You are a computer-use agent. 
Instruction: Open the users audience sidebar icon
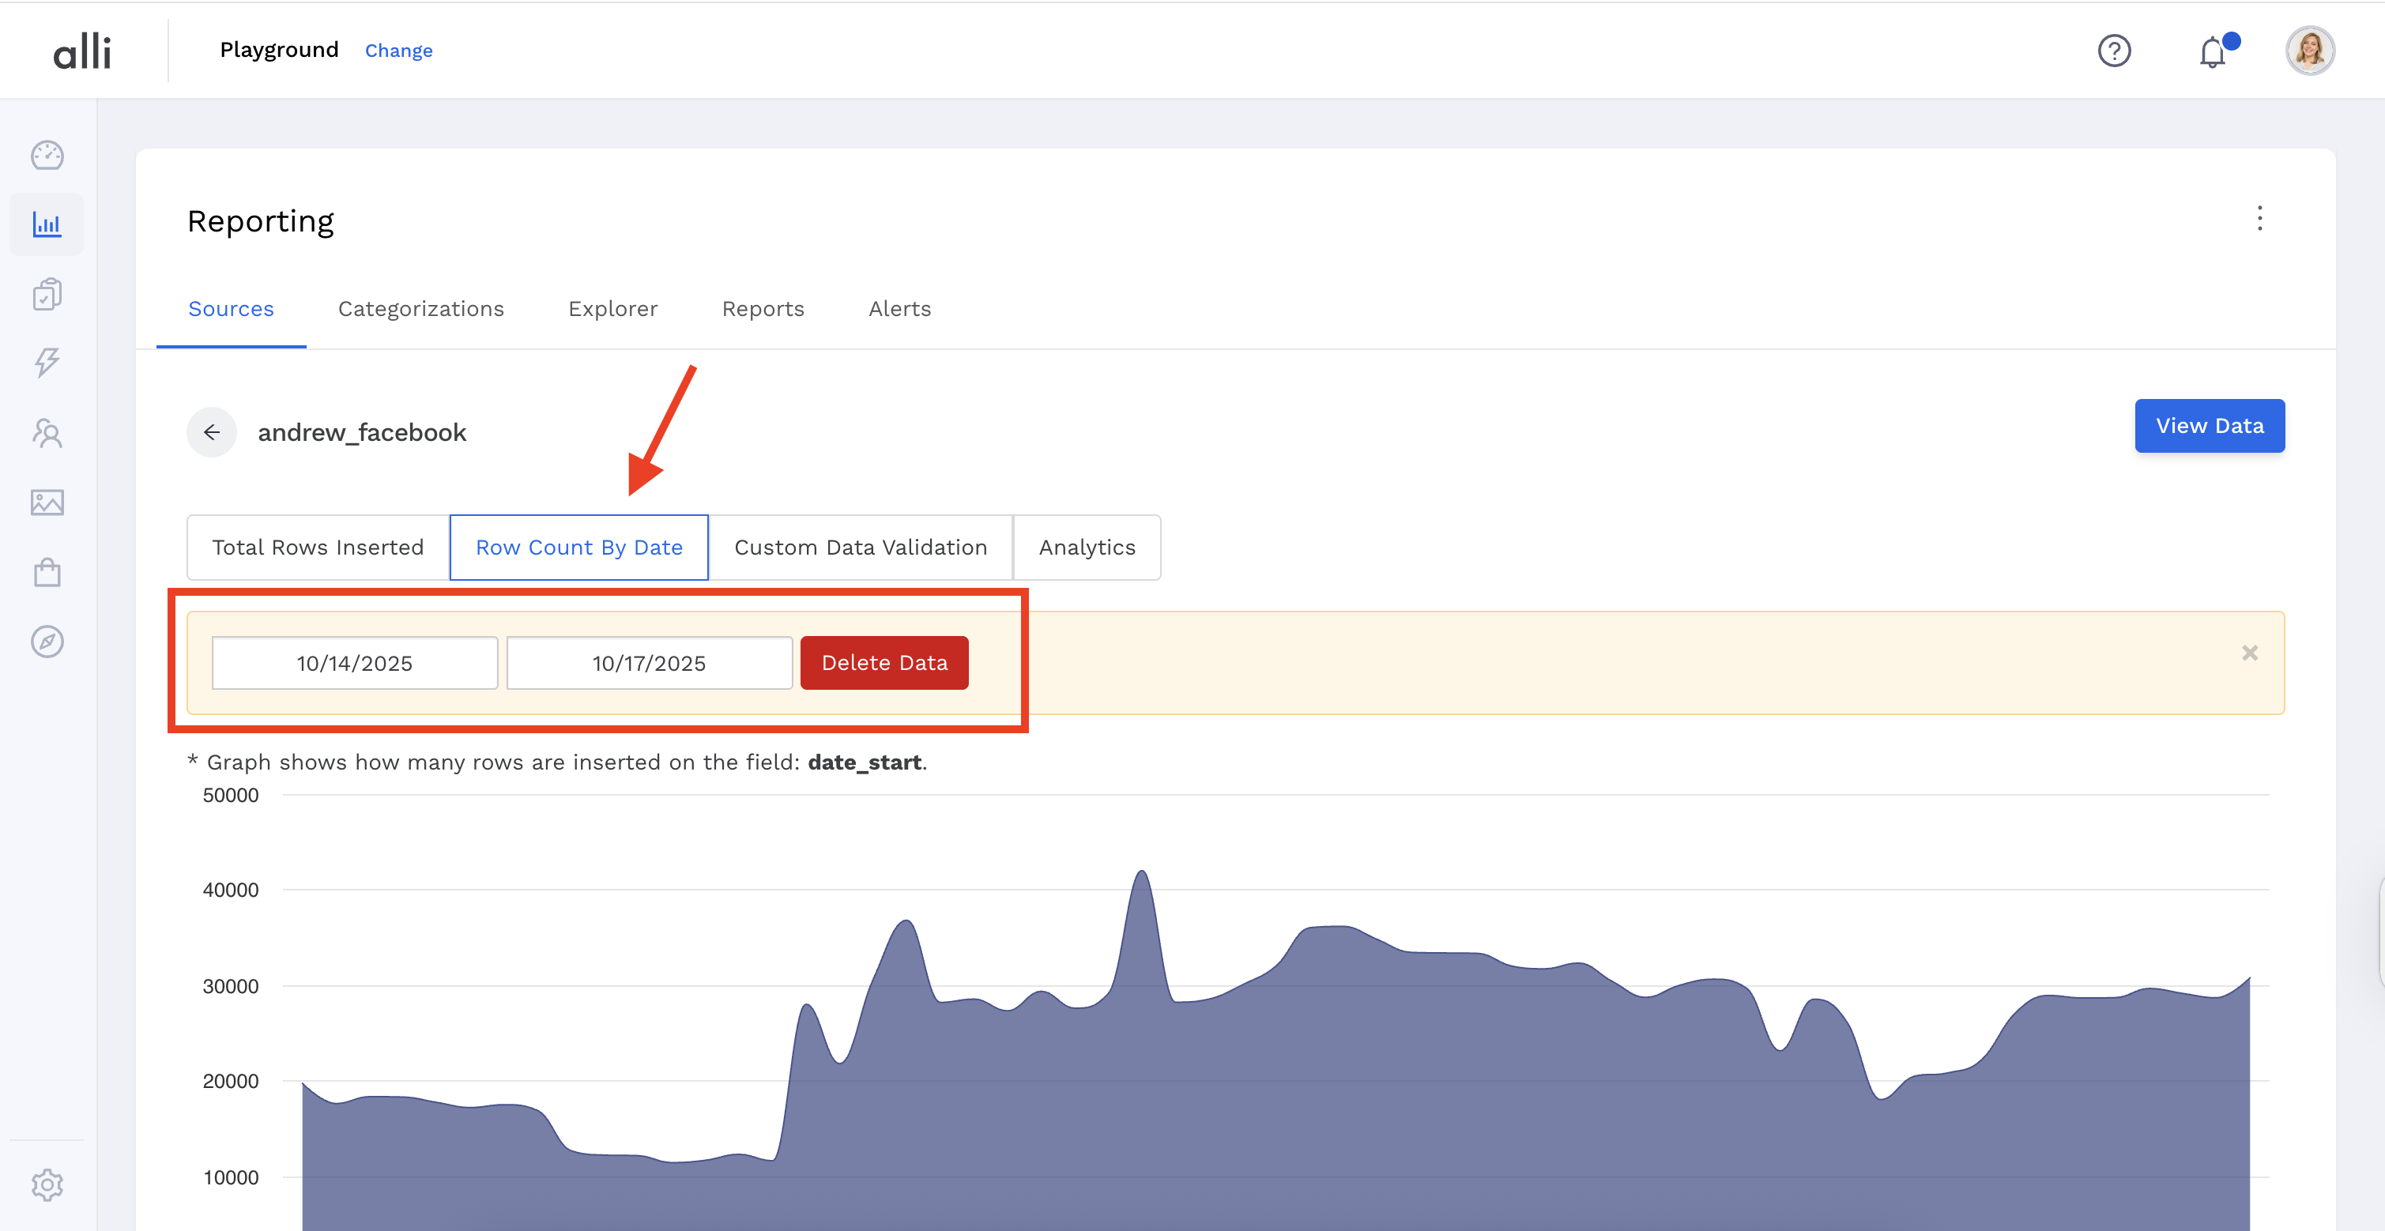pyautogui.click(x=47, y=433)
